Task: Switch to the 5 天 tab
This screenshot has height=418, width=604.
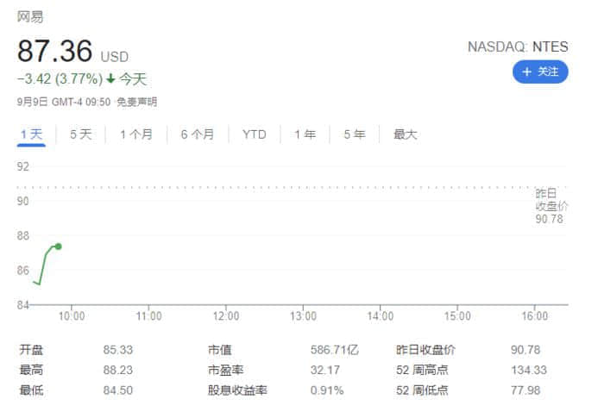Action: tap(81, 134)
